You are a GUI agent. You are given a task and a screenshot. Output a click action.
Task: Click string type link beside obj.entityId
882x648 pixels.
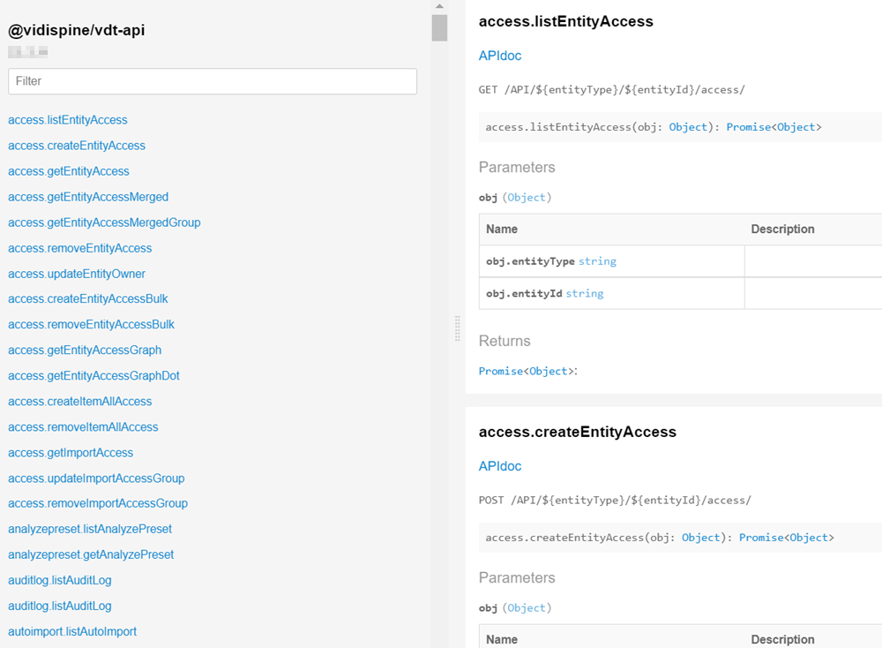point(585,293)
